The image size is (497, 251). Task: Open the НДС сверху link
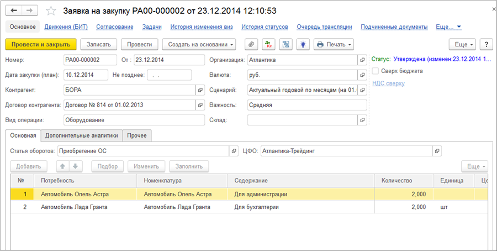(388, 83)
